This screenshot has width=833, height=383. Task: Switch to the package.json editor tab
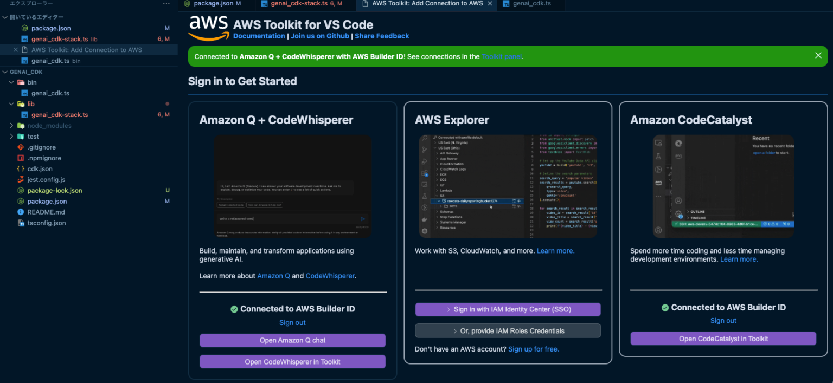[216, 3]
